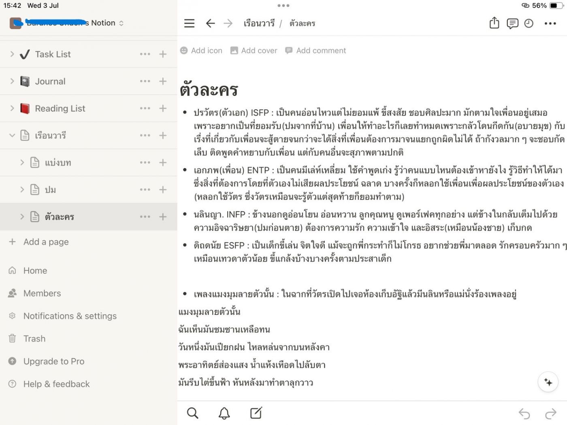This screenshot has width=567, height=425.
Task: Click เรือนวารี breadcrumb link
Action: coord(259,23)
